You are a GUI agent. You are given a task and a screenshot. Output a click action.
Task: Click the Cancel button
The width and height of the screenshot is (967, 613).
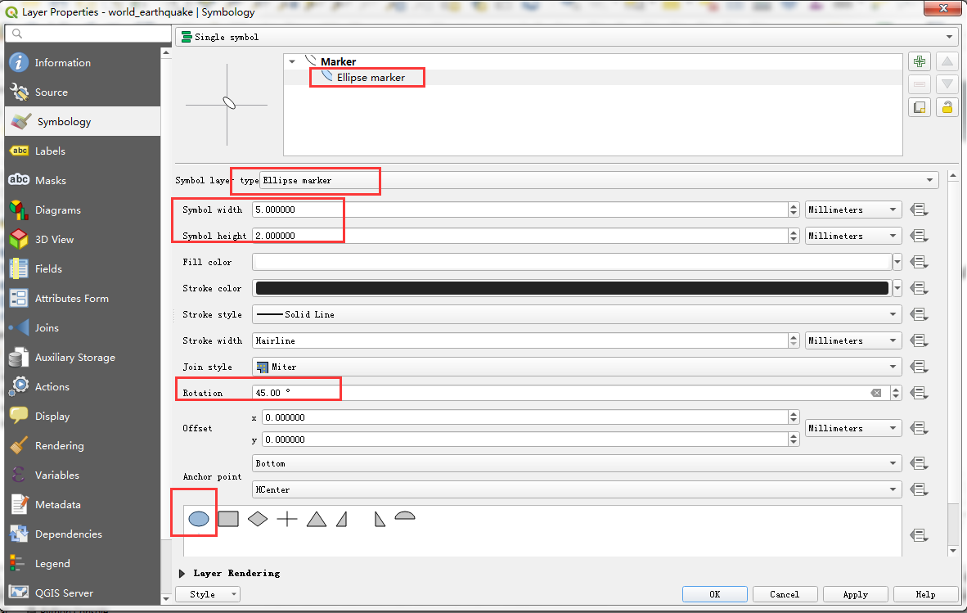pyautogui.click(x=785, y=594)
